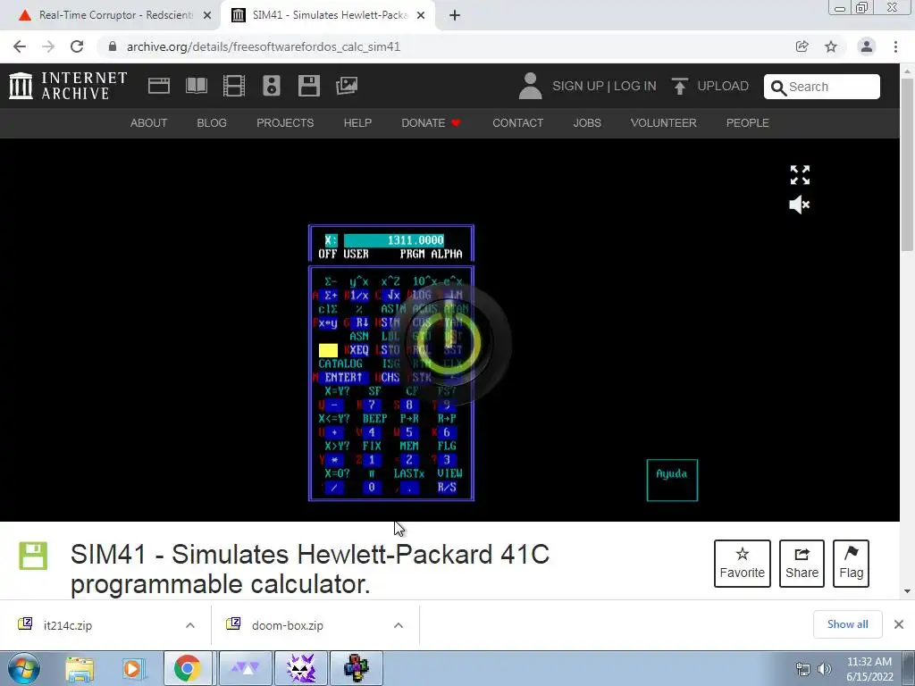Open VOLUNTEER menu item
Viewport: 915px width, 686px height.
(x=664, y=123)
